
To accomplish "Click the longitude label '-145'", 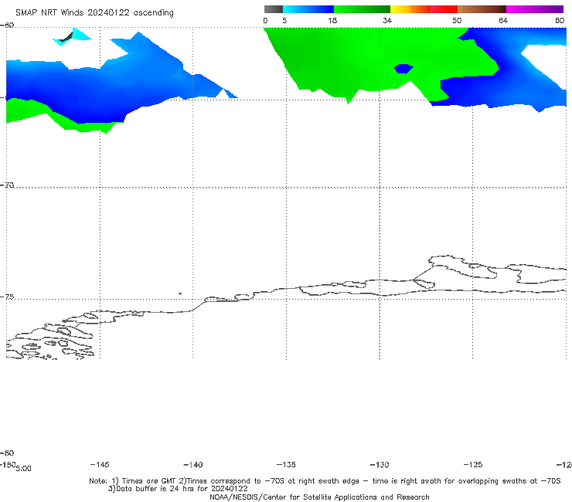I will (100, 464).
